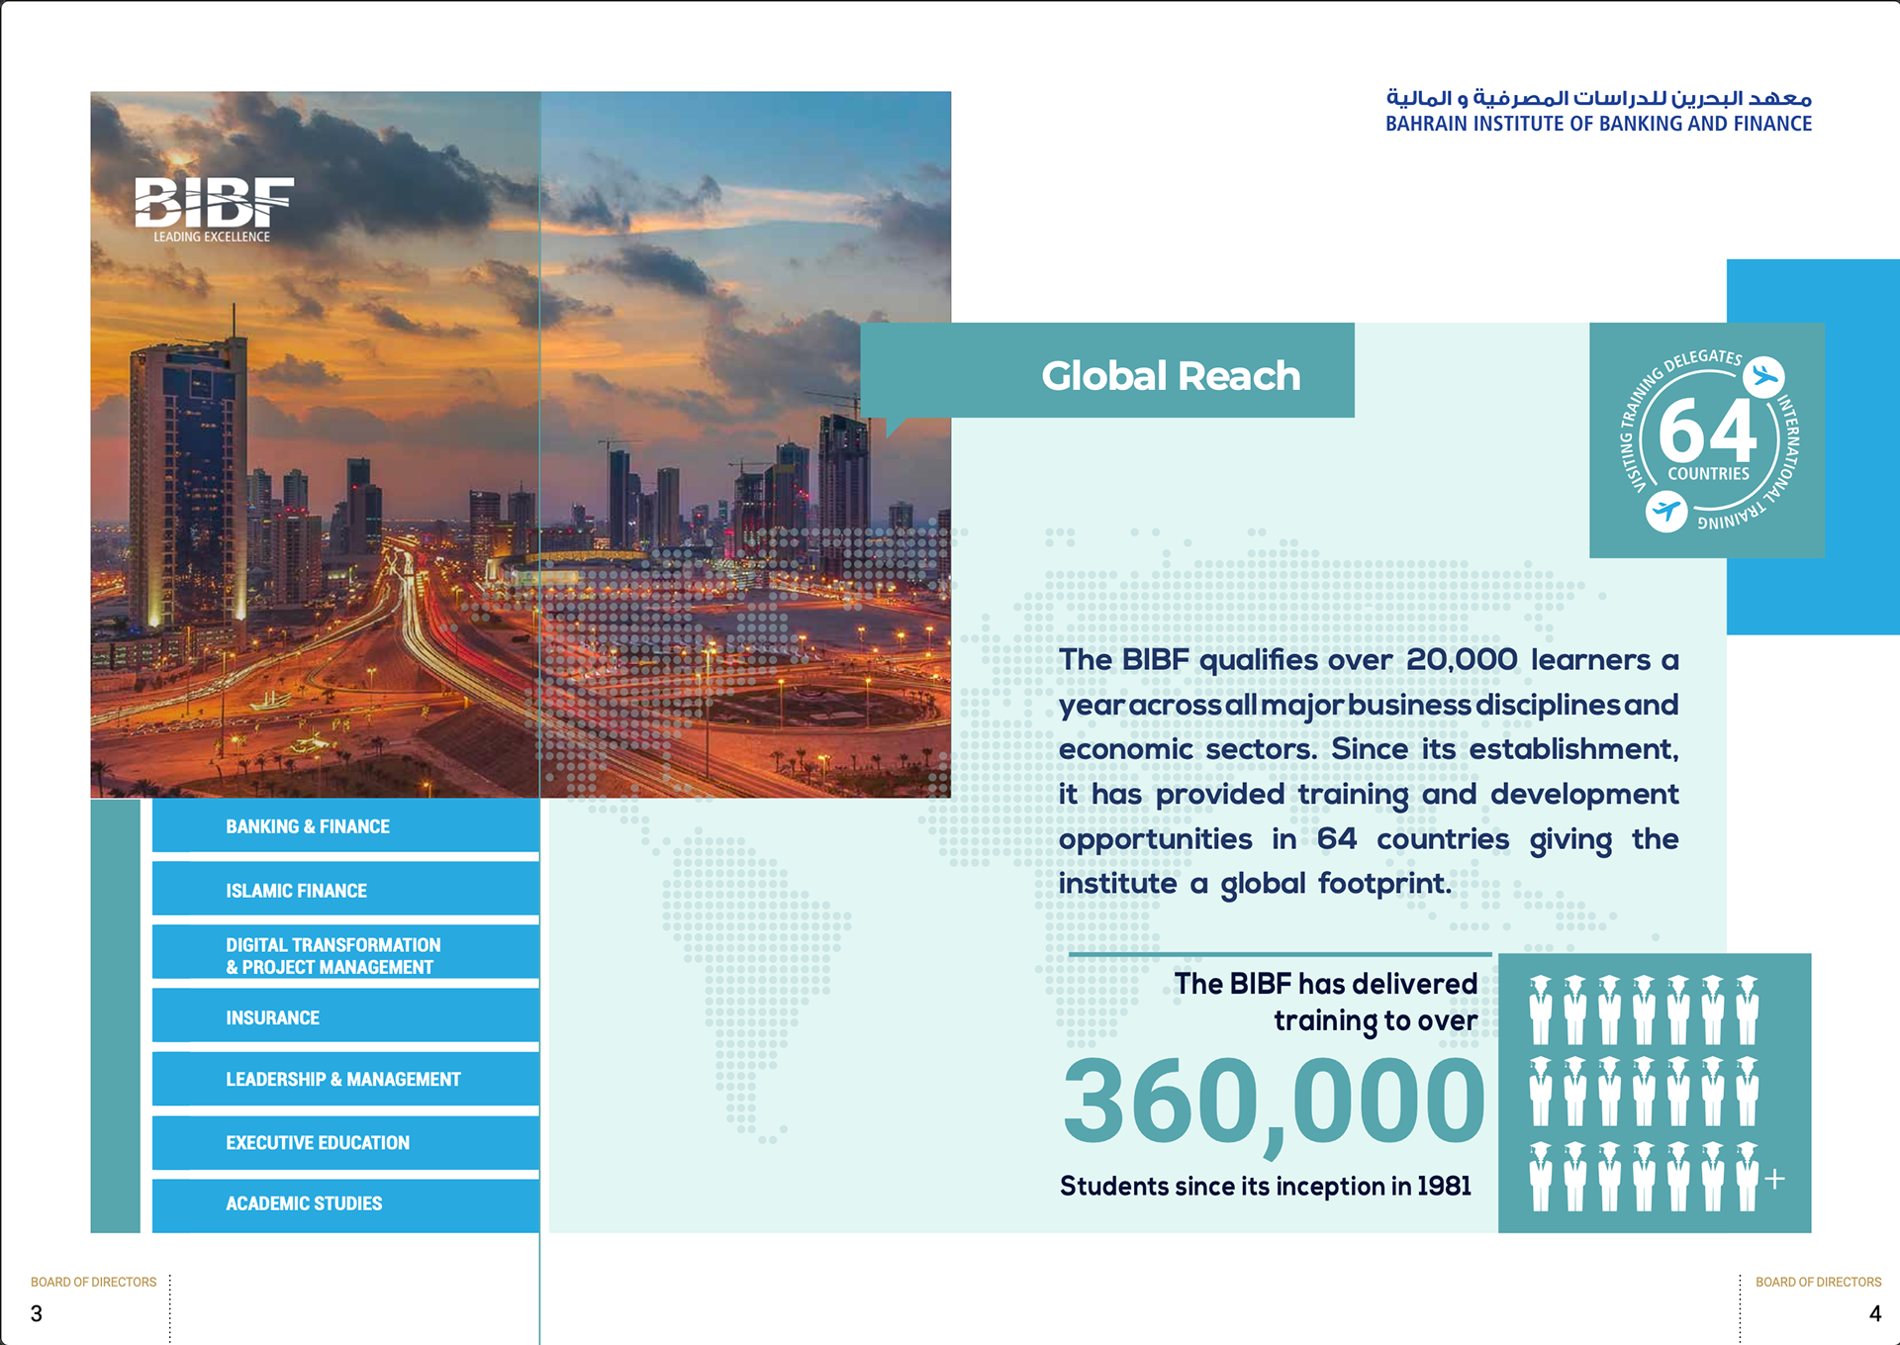Open the Insurance section
The image size is (1900, 1345).
click(x=345, y=1017)
